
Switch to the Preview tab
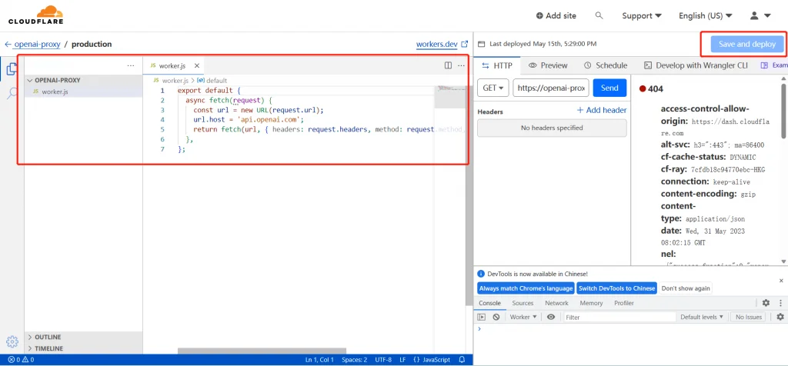548,65
